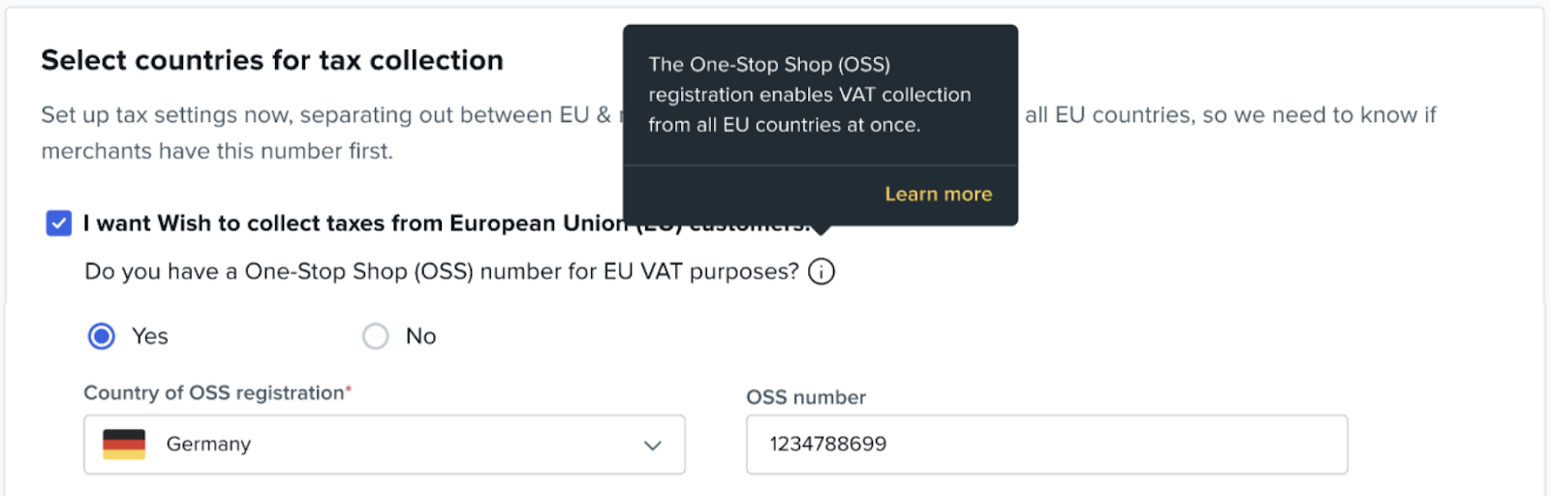Click the "Country of OSS registration" field label
The height and width of the screenshot is (496, 1550).
pos(214,392)
